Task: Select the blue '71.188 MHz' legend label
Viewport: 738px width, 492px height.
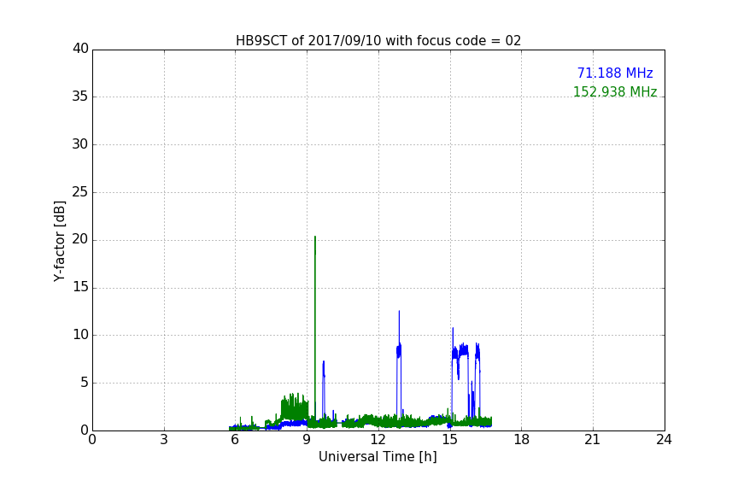Action: click(615, 73)
